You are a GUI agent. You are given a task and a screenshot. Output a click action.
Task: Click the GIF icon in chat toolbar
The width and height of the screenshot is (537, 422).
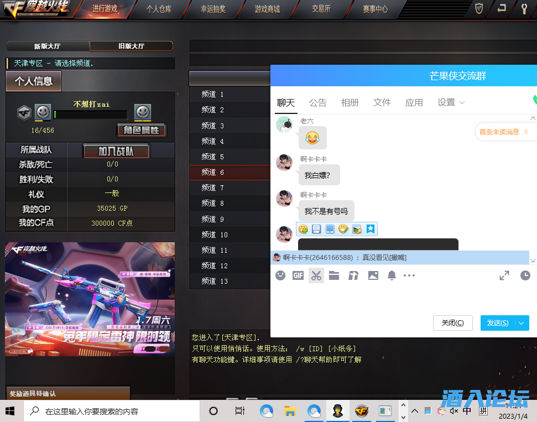tap(298, 275)
